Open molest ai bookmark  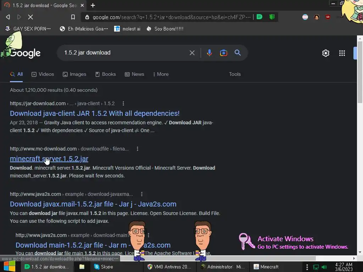[127, 29]
